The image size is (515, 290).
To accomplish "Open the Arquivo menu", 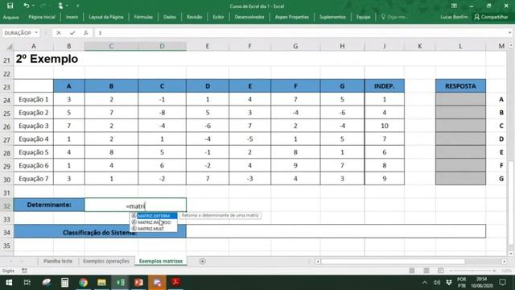I will coord(10,17).
